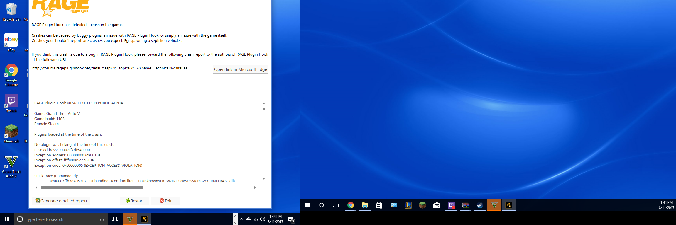The height and width of the screenshot is (225, 676).
Task: Select the Recycle Bin desktop icon
Action: coord(11,12)
